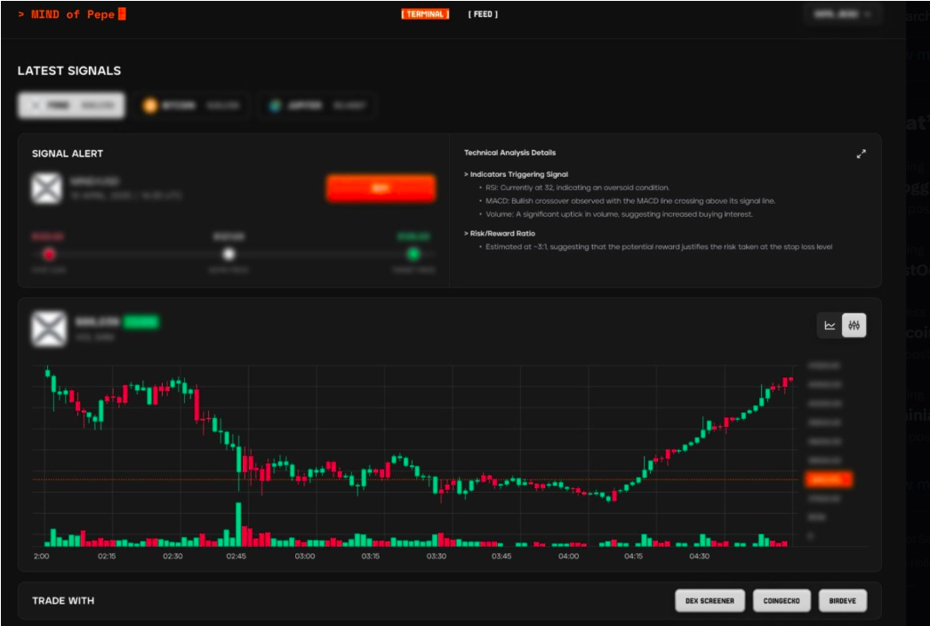Click the MIND of Pepe logo
930x626 pixels.
(72, 14)
